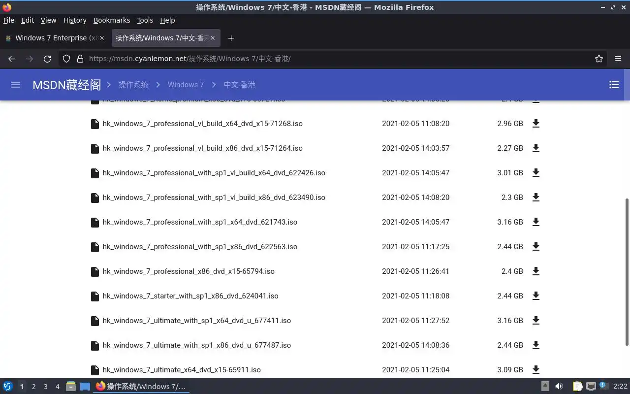
Task: Click the page vertical scrollbar thumb
Action: coord(627,272)
